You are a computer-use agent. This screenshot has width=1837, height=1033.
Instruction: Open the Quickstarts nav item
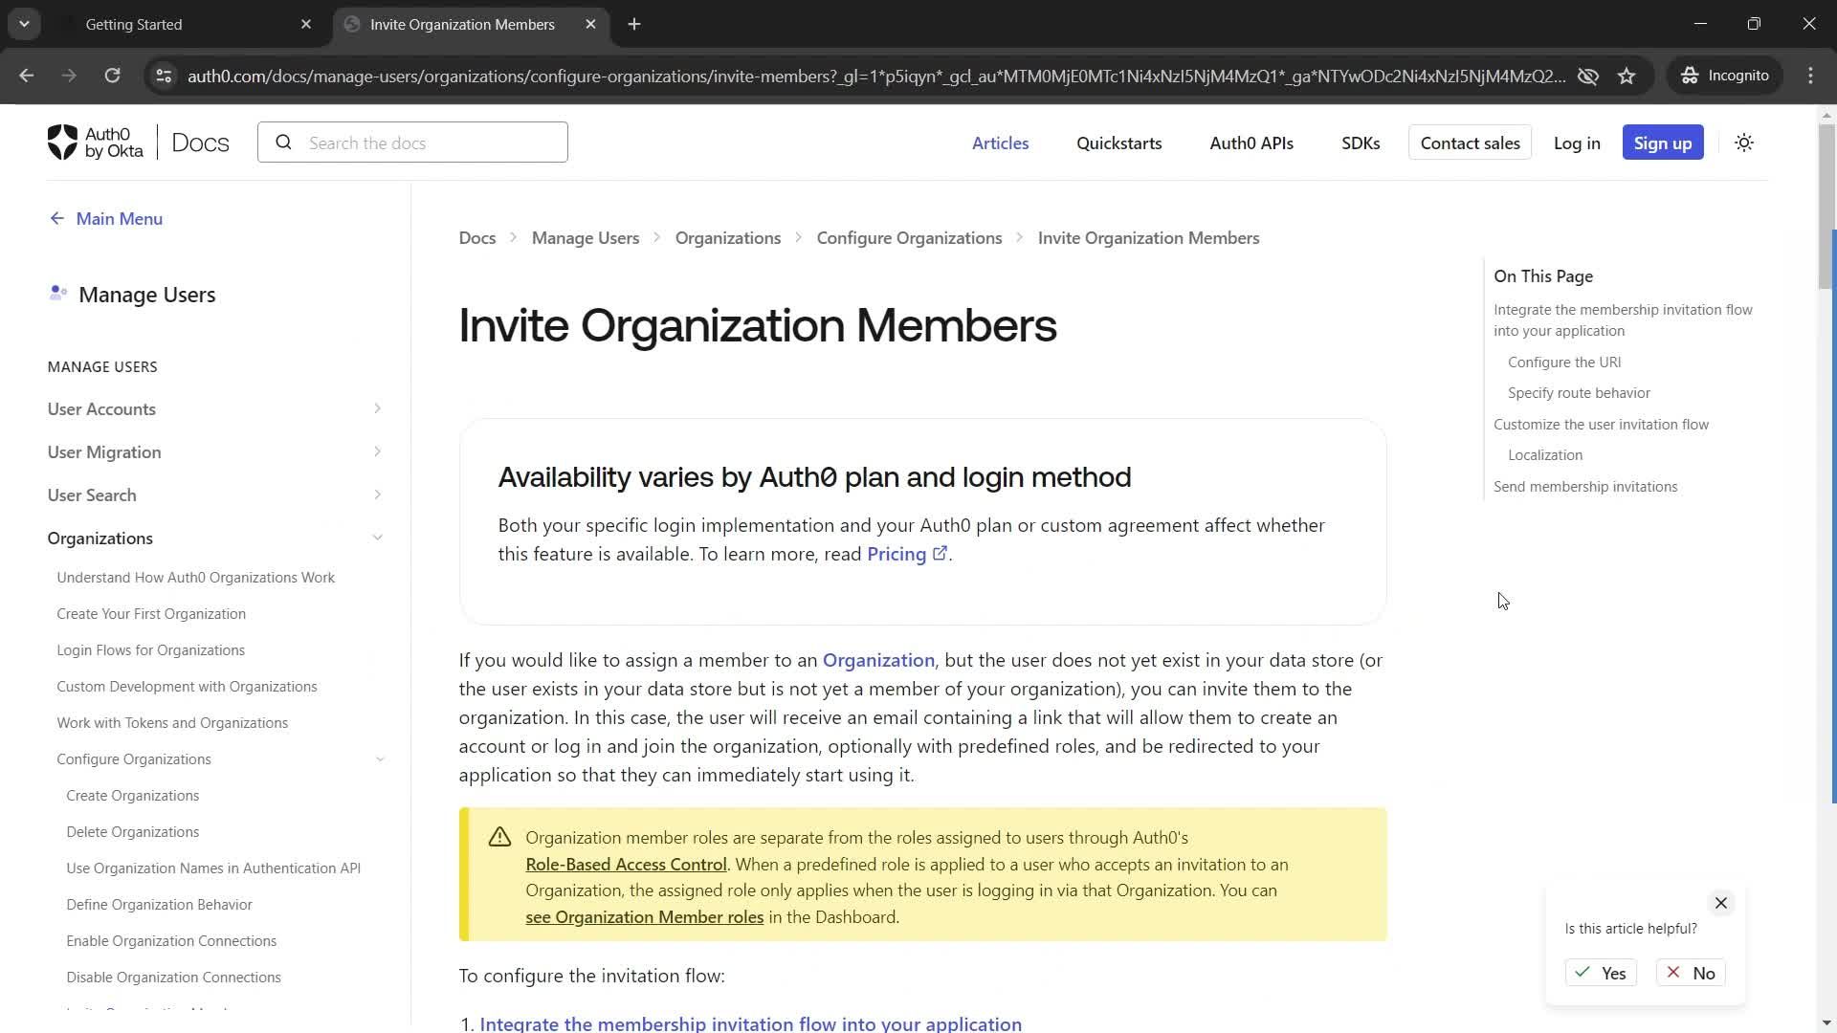(1118, 143)
